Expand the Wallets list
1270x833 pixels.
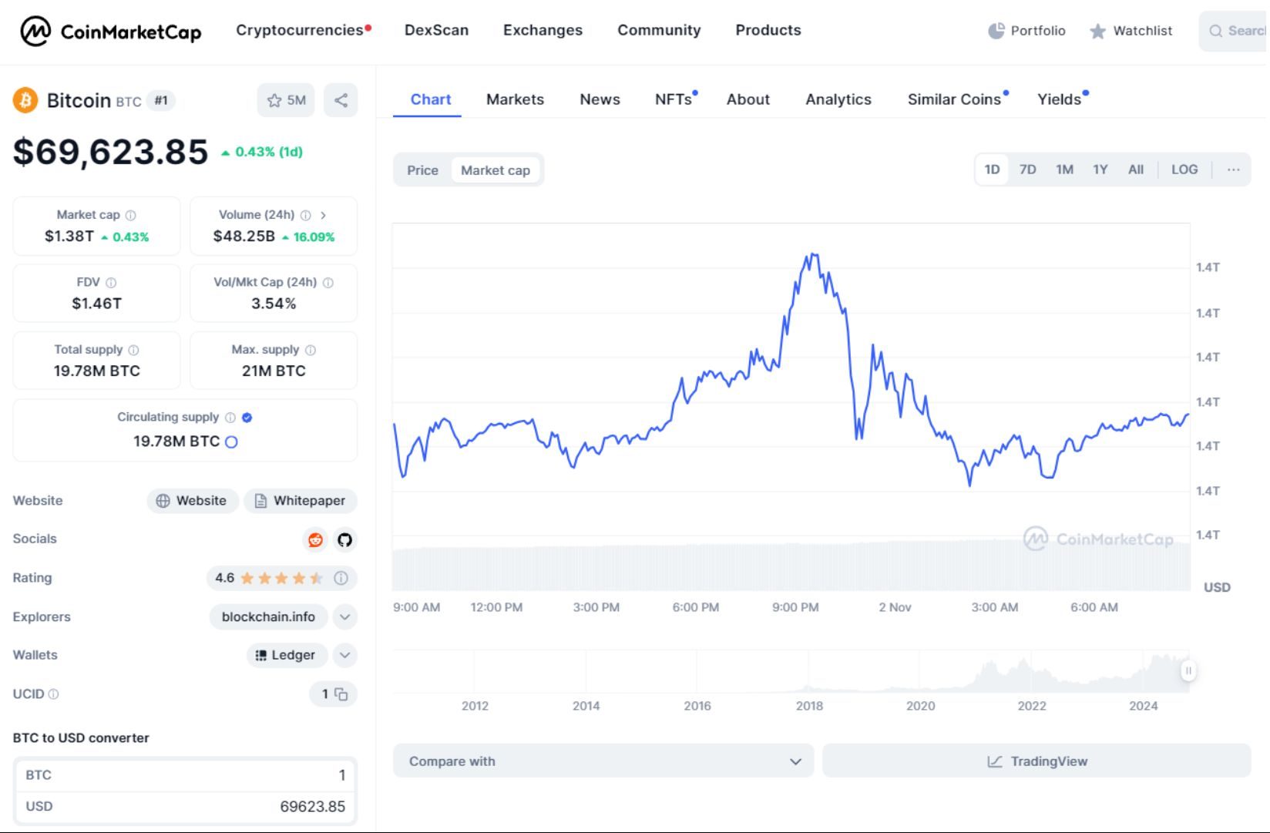coord(344,655)
